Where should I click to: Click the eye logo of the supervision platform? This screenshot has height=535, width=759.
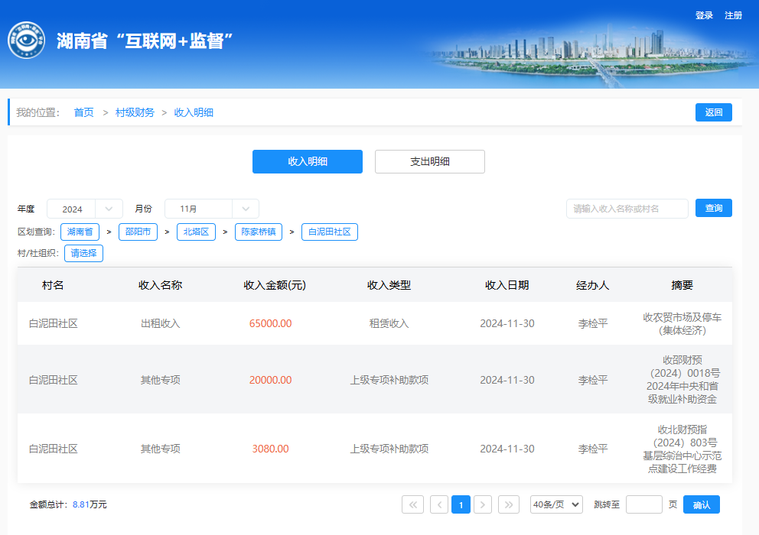tap(26, 41)
